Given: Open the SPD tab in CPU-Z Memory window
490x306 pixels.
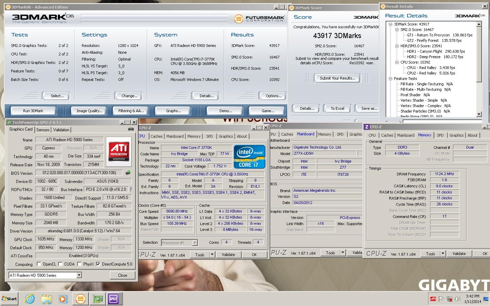Looking at the screenshot, I should coord(440,135).
